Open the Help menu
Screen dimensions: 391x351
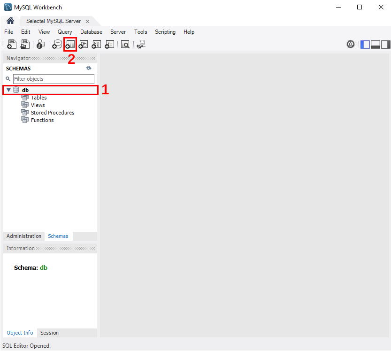coord(189,32)
